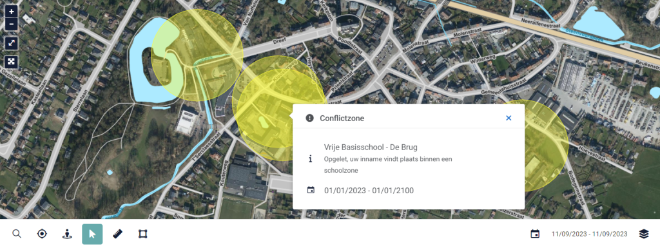Click the popup calendar icon beside 01/01/2023
Screen dimensions: 660x248
311,191
